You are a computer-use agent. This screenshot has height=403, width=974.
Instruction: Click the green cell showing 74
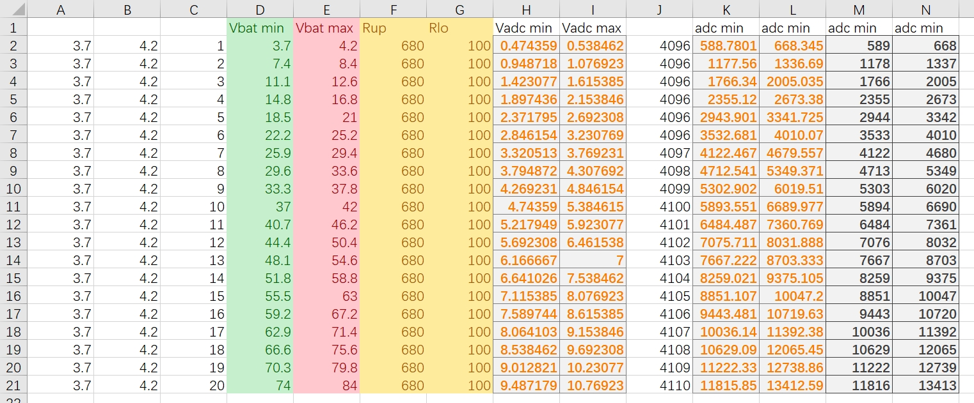pos(260,386)
